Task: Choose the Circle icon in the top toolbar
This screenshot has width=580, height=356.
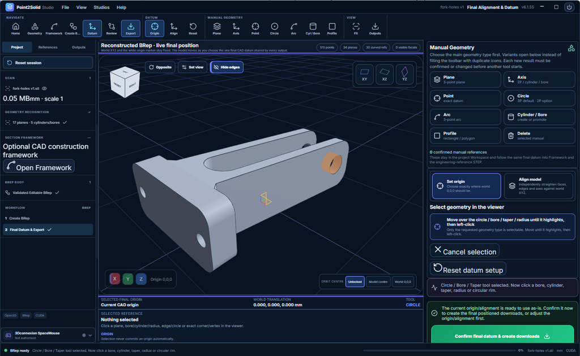Action: (x=275, y=28)
